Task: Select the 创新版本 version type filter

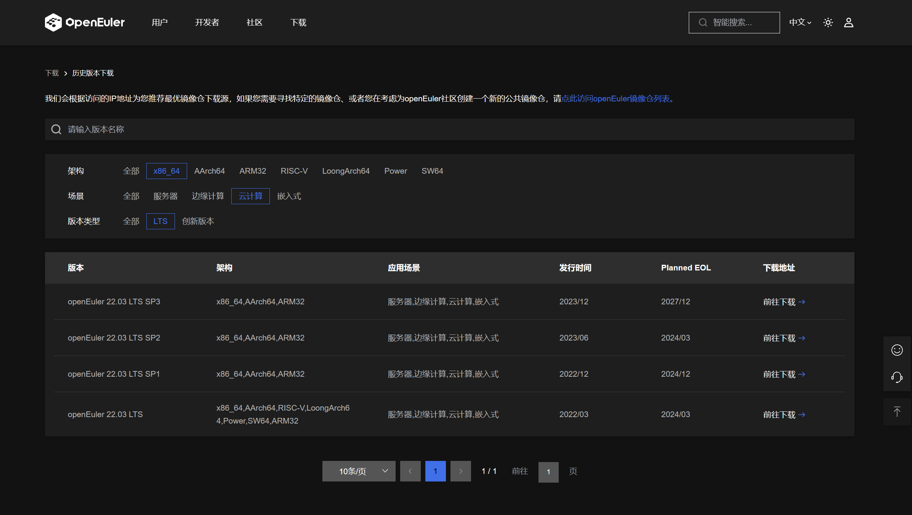Action: (198, 221)
